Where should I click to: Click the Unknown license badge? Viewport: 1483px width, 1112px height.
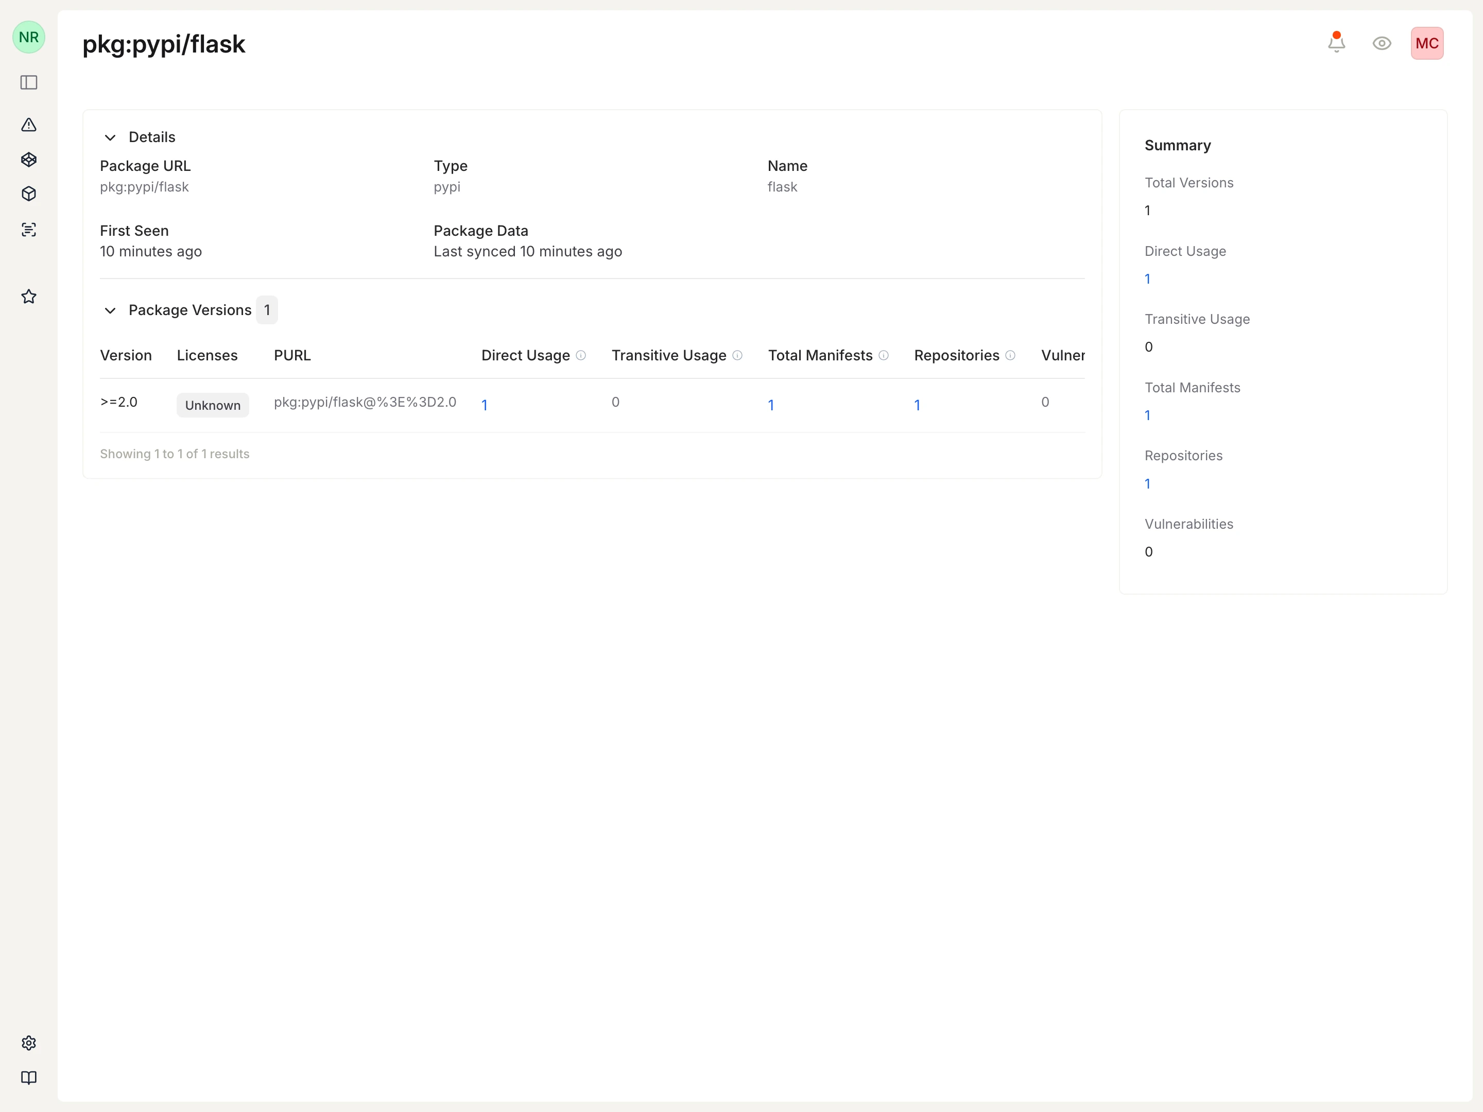point(213,405)
